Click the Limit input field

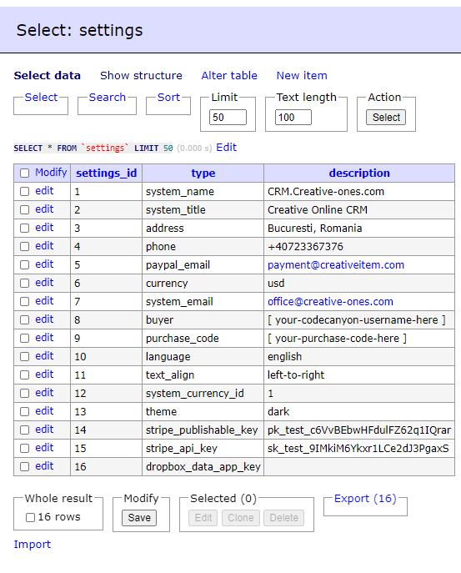228,118
